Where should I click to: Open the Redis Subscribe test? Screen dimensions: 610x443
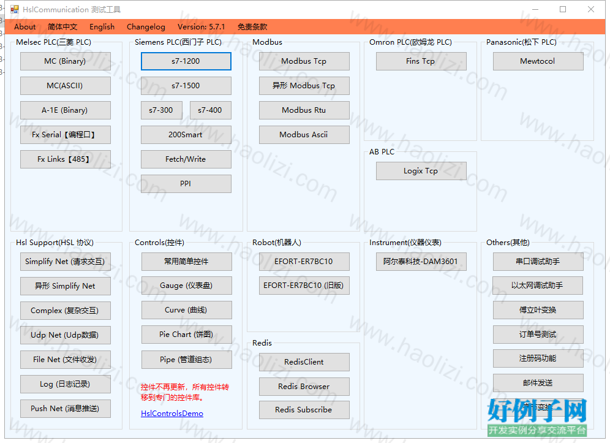[304, 410]
